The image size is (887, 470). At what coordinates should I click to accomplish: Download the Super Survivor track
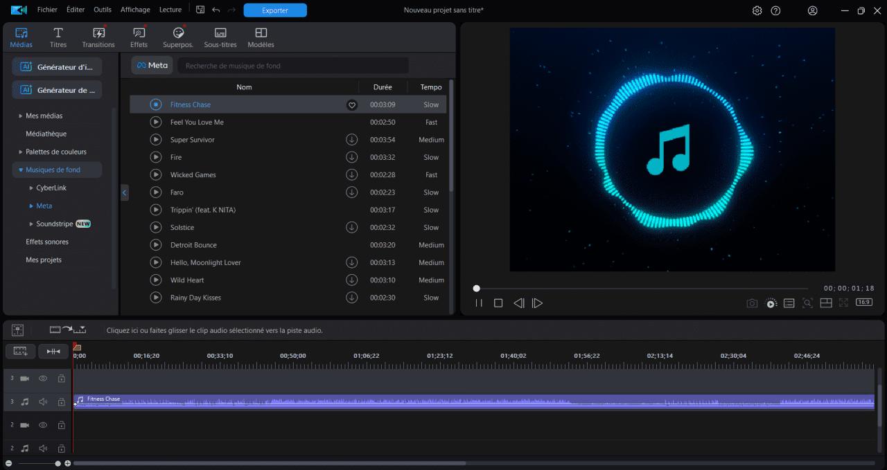click(351, 140)
